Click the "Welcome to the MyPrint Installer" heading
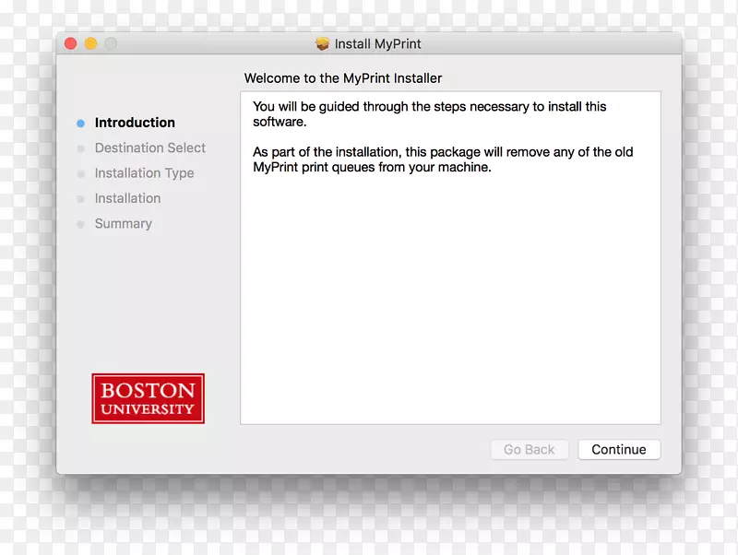738x555 pixels. [x=343, y=78]
